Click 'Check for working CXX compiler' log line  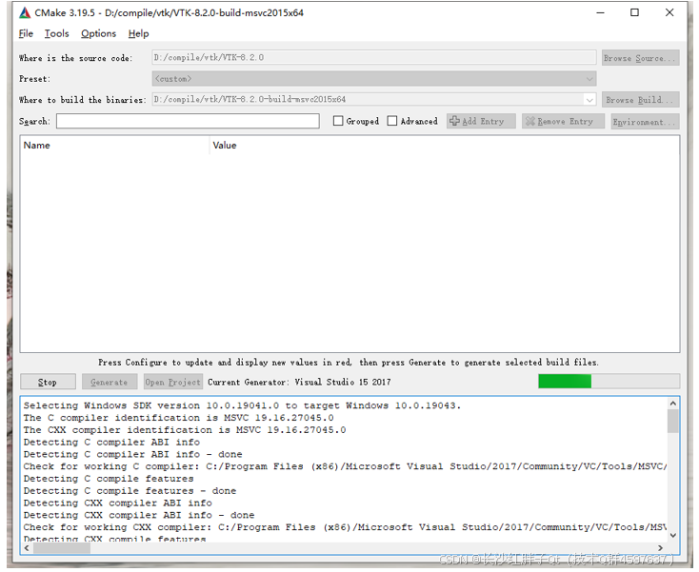tap(345, 527)
